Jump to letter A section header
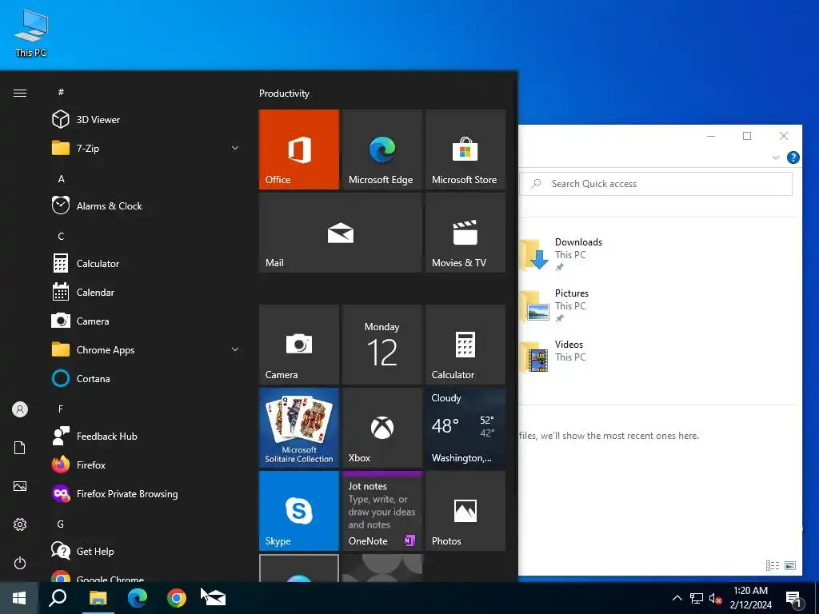This screenshot has height=614, width=819. coord(61,178)
